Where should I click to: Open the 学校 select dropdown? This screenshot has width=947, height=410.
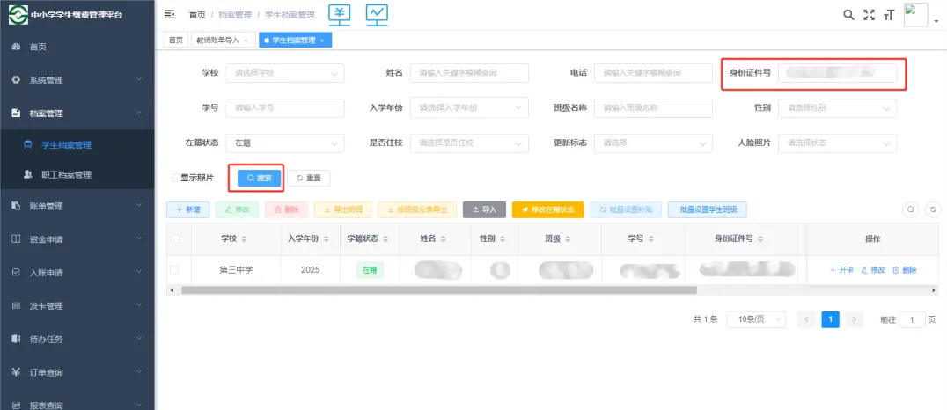pyautogui.click(x=285, y=73)
